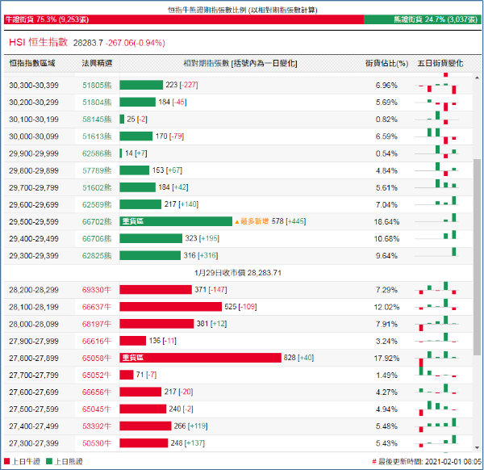The image size is (484, 470).
Task: Click the range cell 30,300-30,399
Action: [34, 86]
